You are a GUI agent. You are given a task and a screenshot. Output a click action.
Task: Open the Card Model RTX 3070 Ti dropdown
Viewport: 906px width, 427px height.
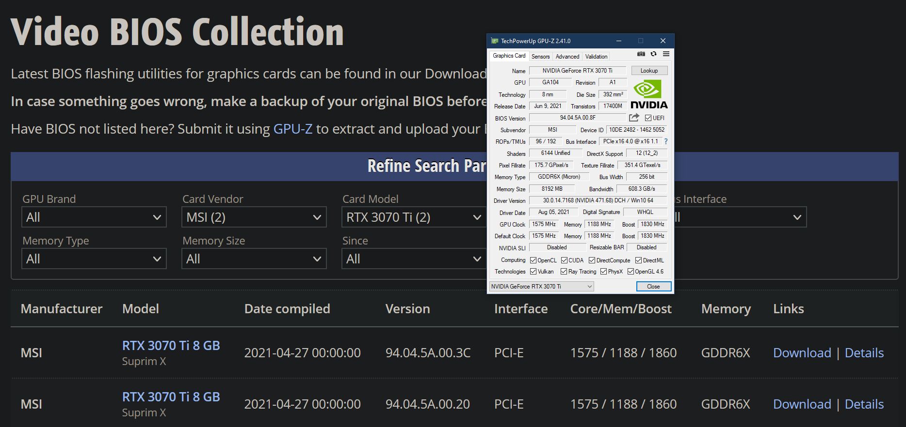[x=414, y=217]
